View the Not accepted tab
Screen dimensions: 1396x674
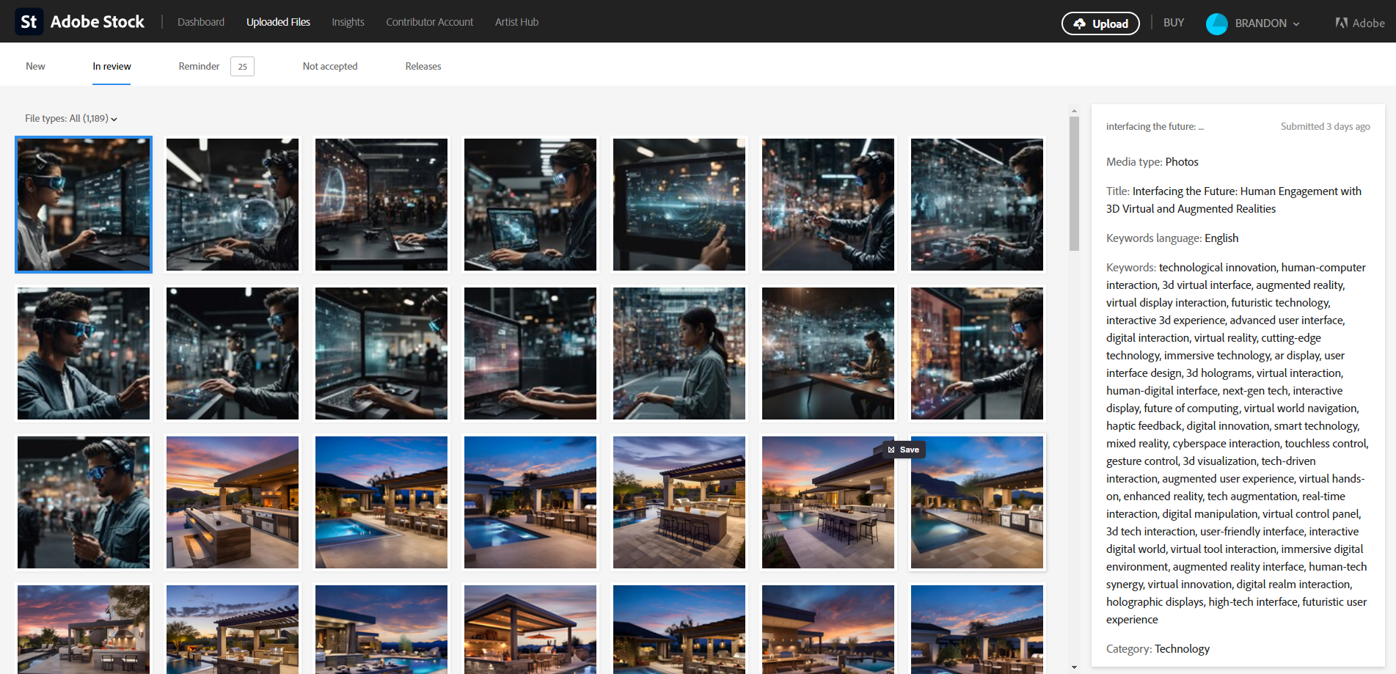[330, 66]
